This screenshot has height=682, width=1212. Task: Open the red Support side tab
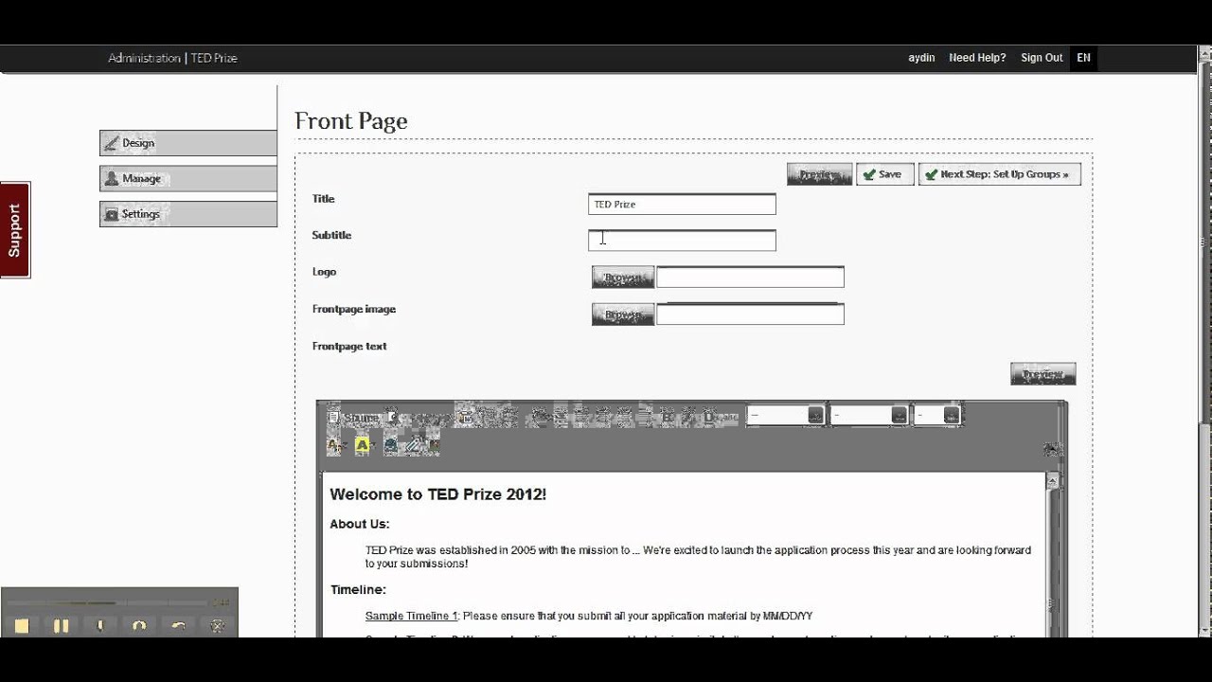click(x=15, y=230)
